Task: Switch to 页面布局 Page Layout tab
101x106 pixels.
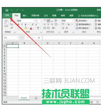Action: [x=35, y=15]
